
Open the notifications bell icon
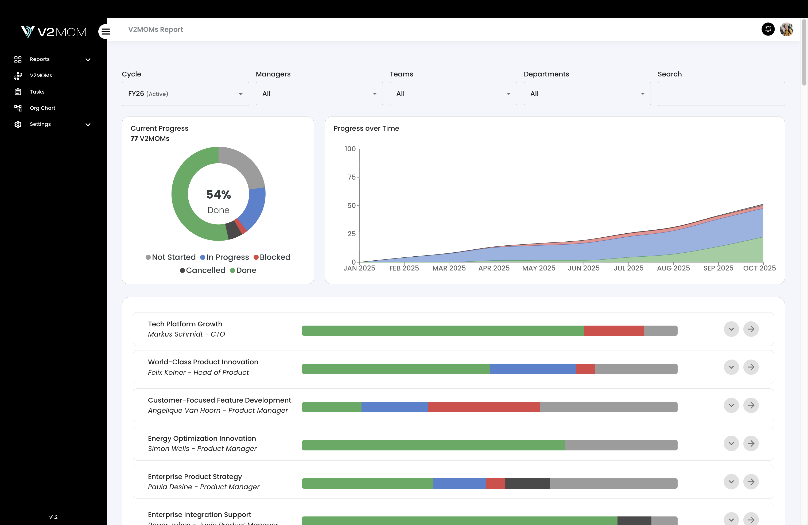click(768, 29)
